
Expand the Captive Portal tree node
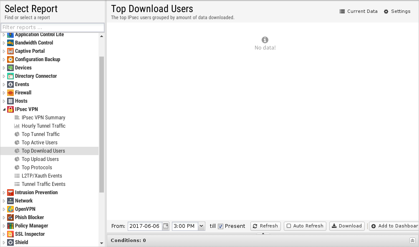click(4, 51)
